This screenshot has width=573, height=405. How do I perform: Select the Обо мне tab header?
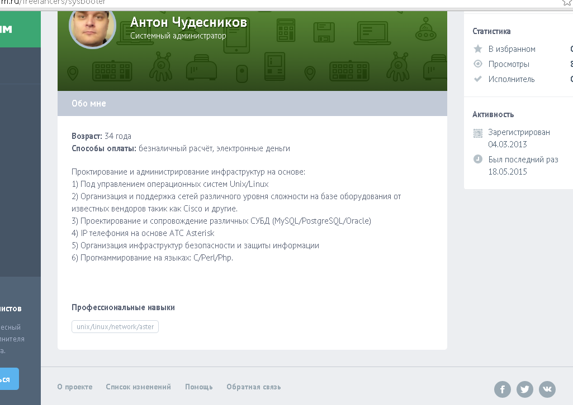[x=252, y=104]
